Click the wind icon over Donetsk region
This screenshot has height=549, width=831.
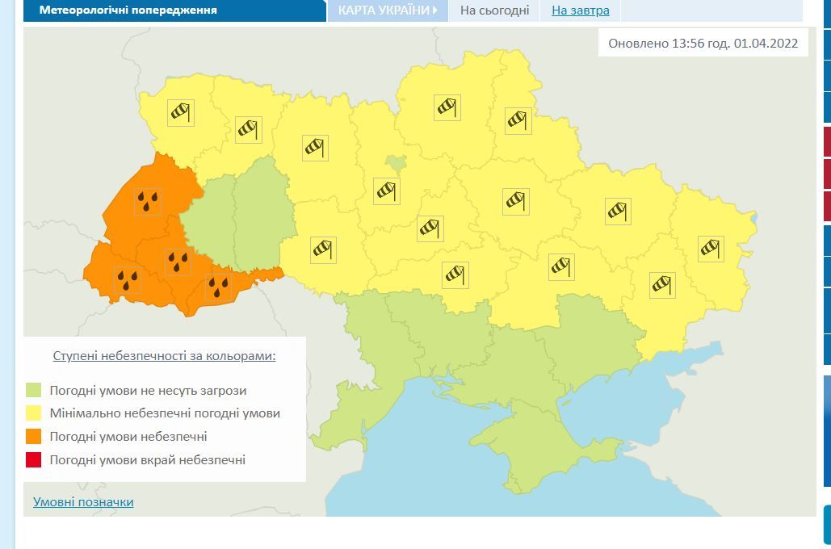coord(661,284)
